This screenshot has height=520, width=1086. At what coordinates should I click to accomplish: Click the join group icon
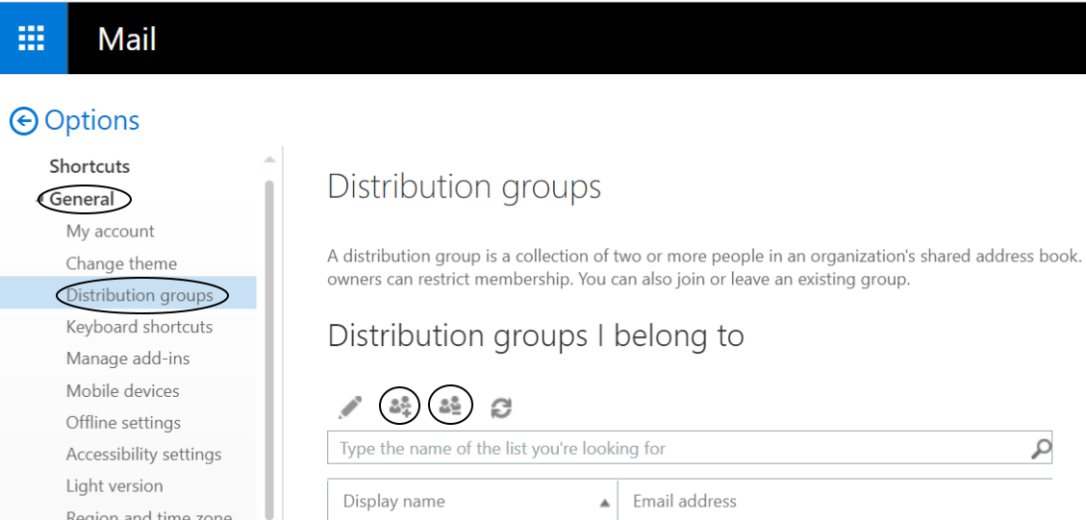pos(400,407)
